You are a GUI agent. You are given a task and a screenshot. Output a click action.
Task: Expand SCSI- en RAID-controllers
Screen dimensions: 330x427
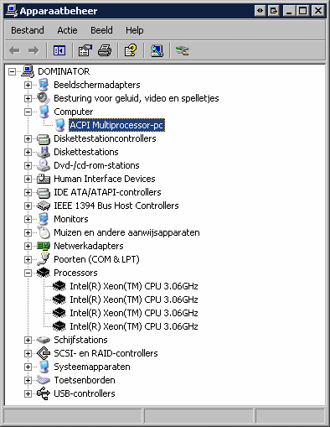pyautogui.click(x=28, y=353)
